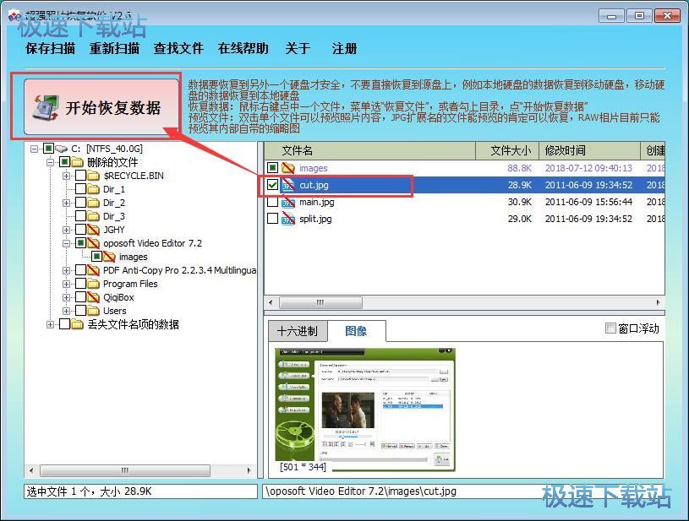
Task: Click the Dir_3 folder icon
Action: coord(93,216)
